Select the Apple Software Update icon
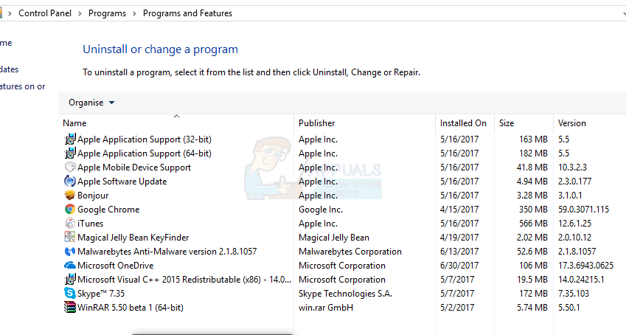This screenshot has height=335, width=626. 70,182
